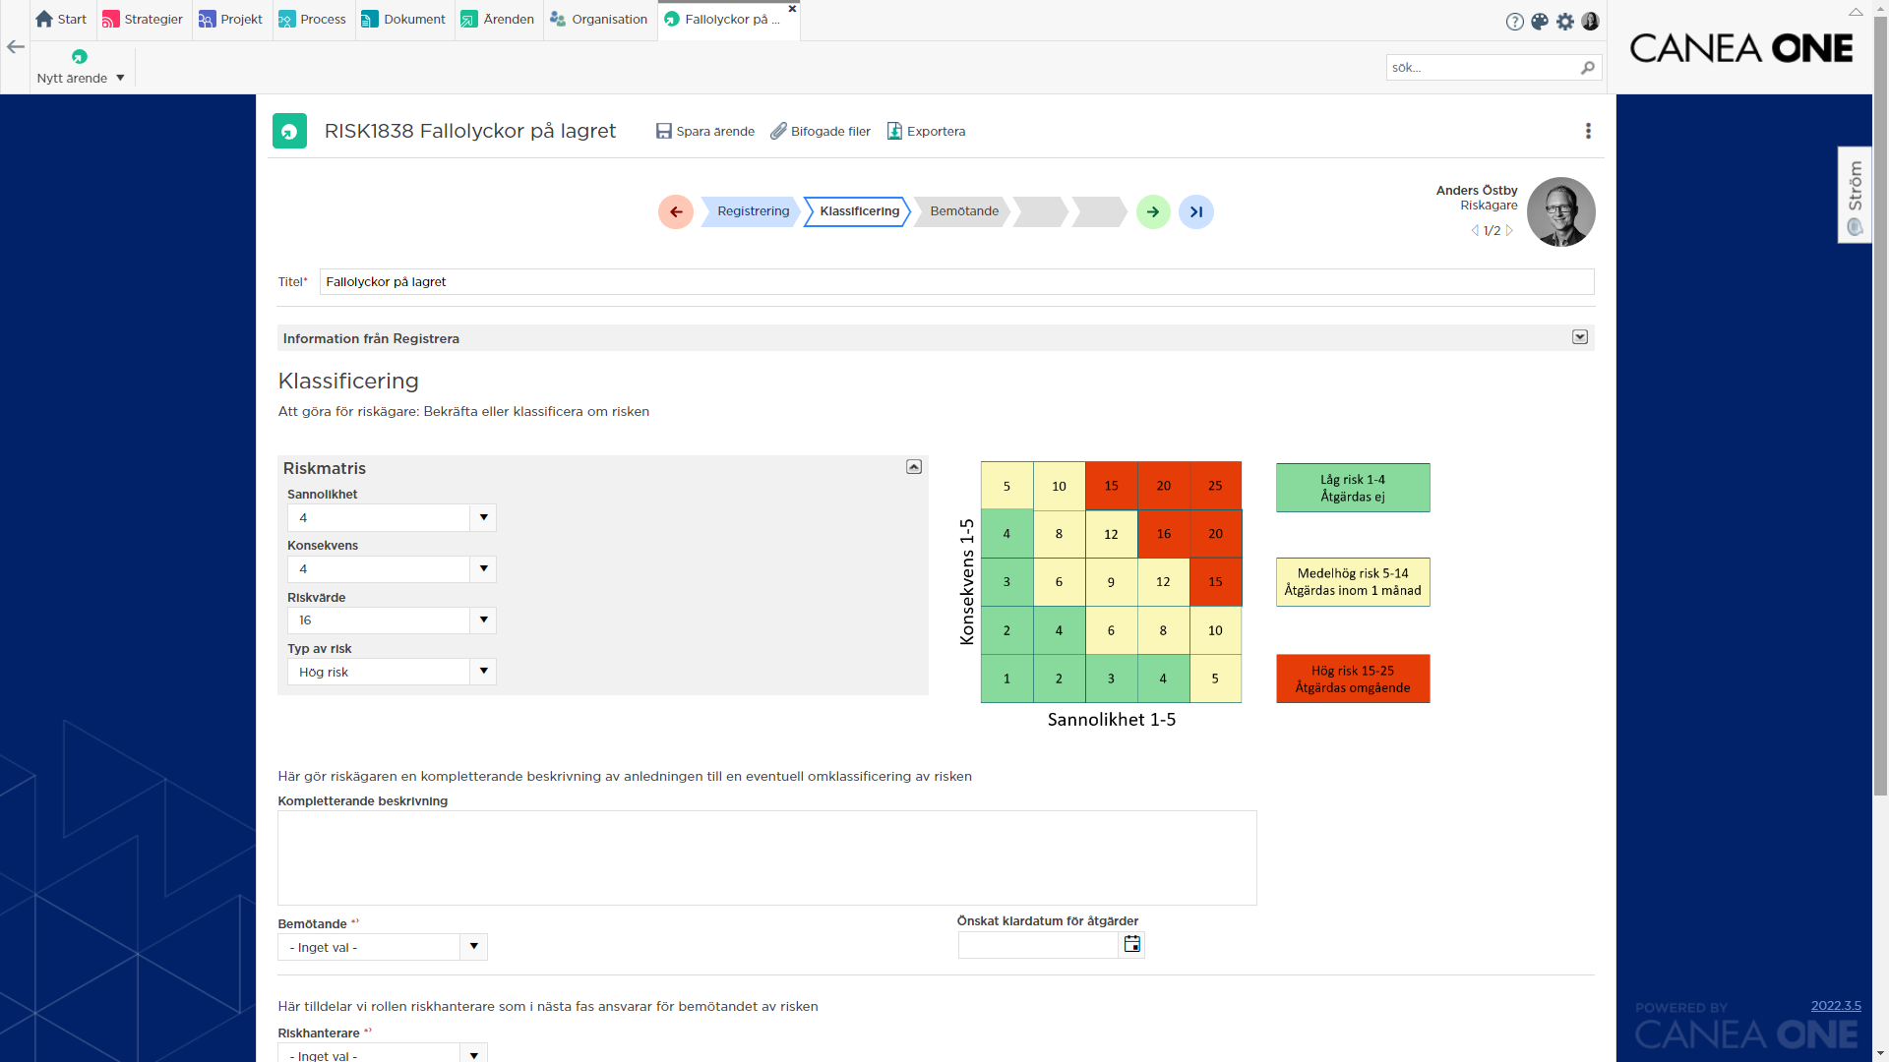The height and width of the screenshot is (1062, 1889).
Task: Open the calendar date picker icon
Action: 1132,945
